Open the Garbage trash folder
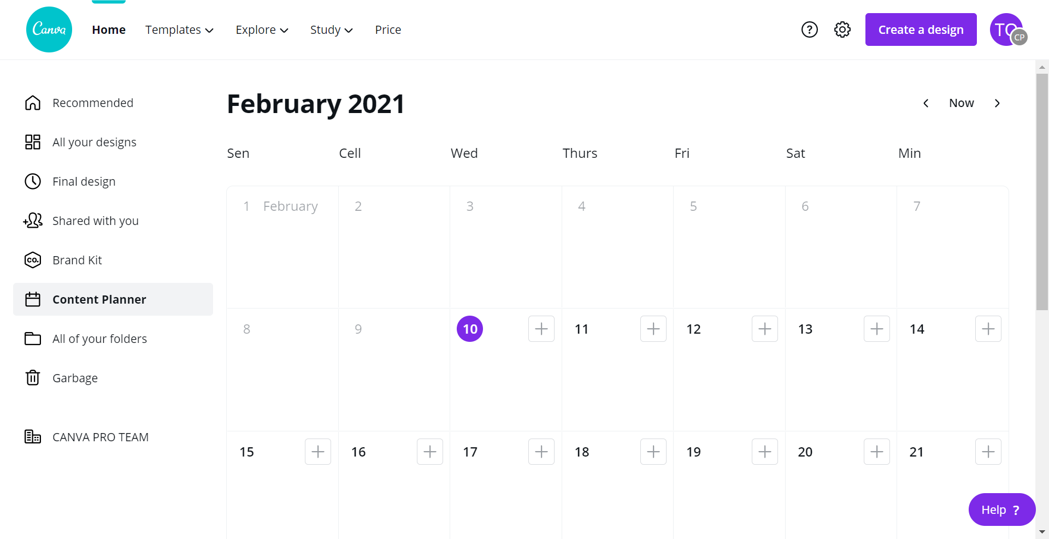The height and width of the screenshot is (539, 1049). click(x=75, y=378)
